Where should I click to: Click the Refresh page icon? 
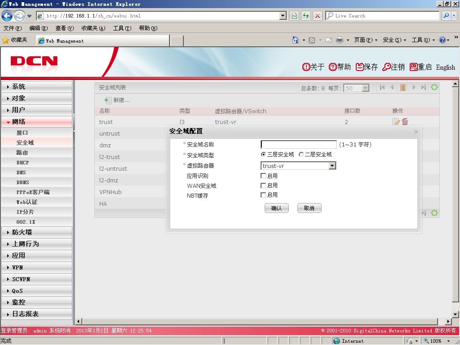click(x=306, y=16)
